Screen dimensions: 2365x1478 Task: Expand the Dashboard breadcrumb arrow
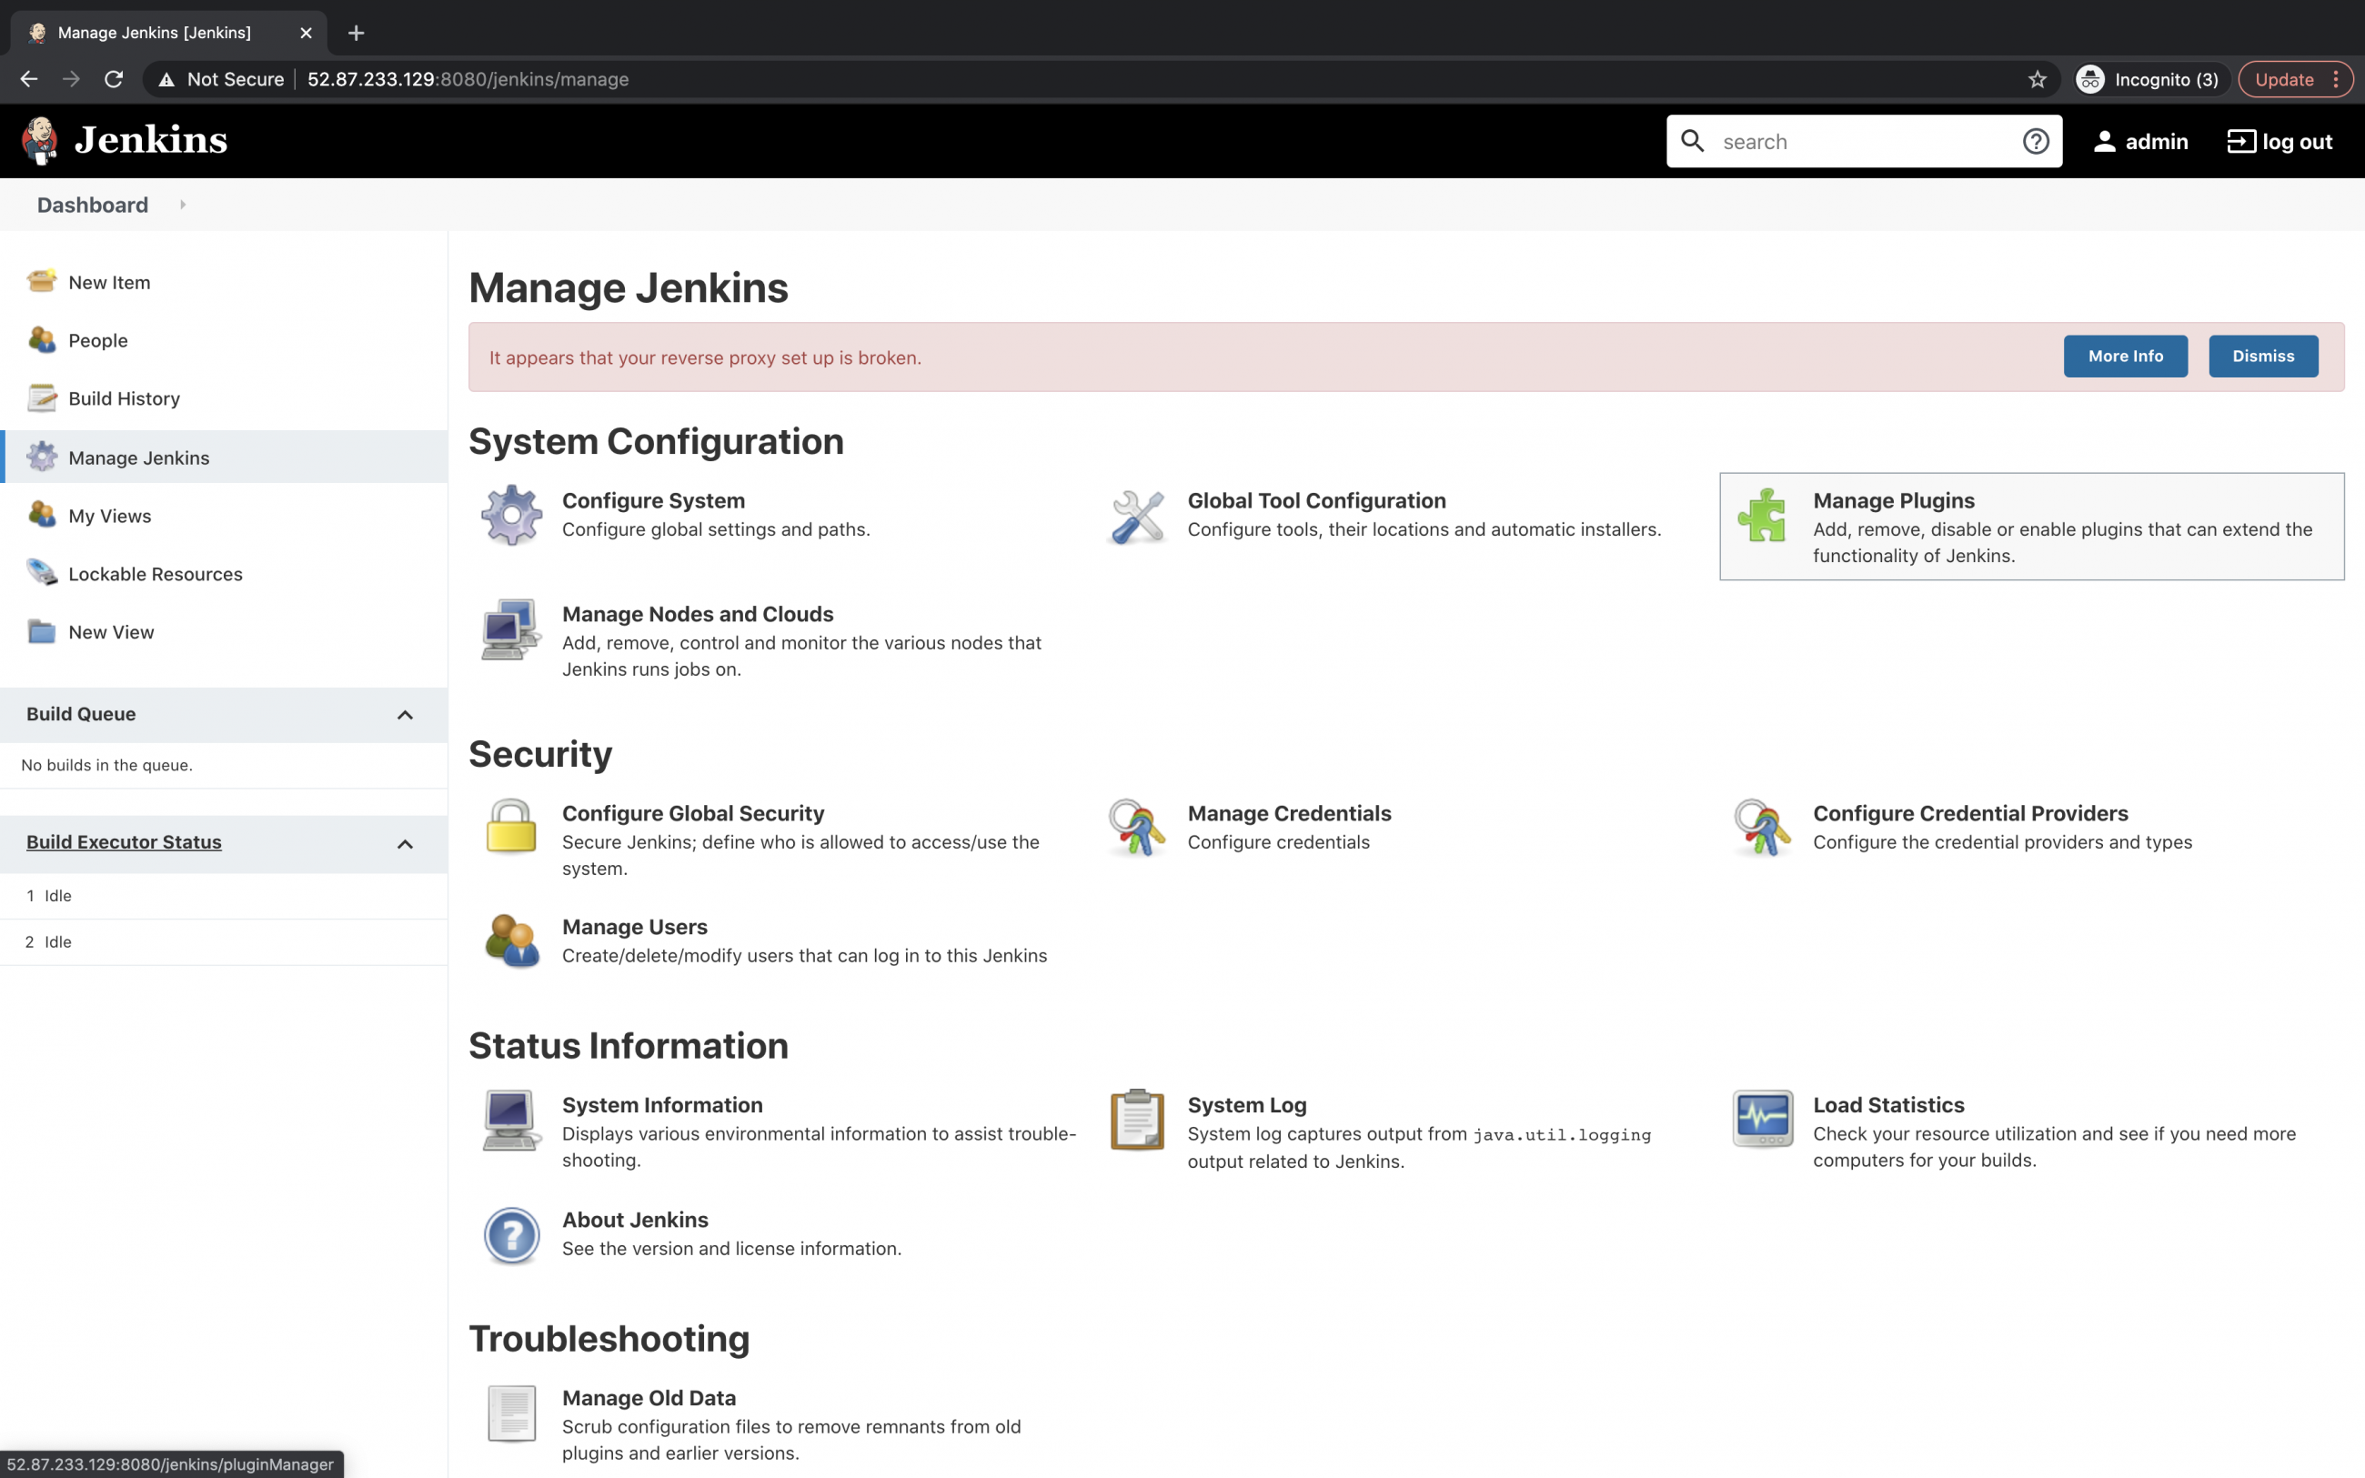[183, 206]
